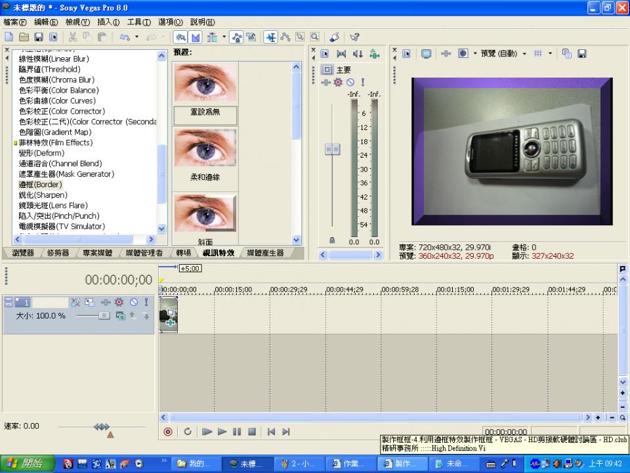Solo the video track

(146, 302)
